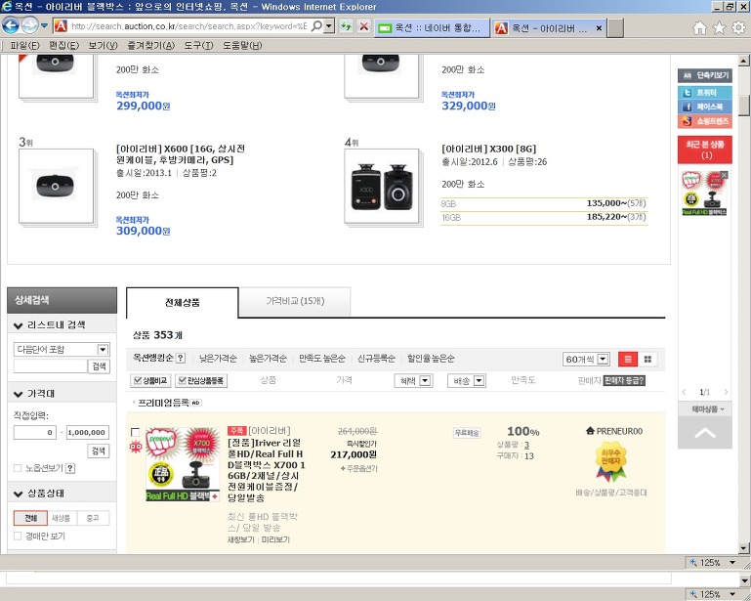
Task: Click the 상품비교 checkbox button
Action: [150, 380]
